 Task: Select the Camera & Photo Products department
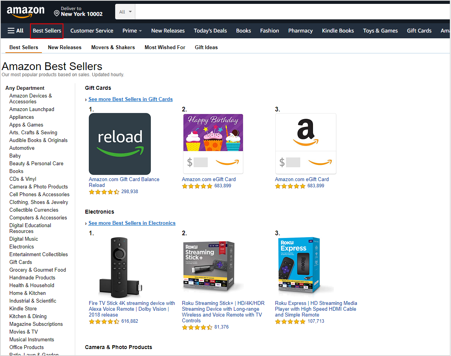pyautogui.click(x=38, y=187)
